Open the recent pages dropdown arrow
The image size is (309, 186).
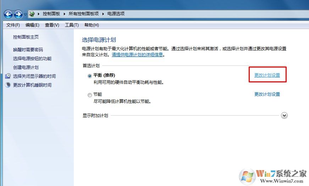point(26,14)
